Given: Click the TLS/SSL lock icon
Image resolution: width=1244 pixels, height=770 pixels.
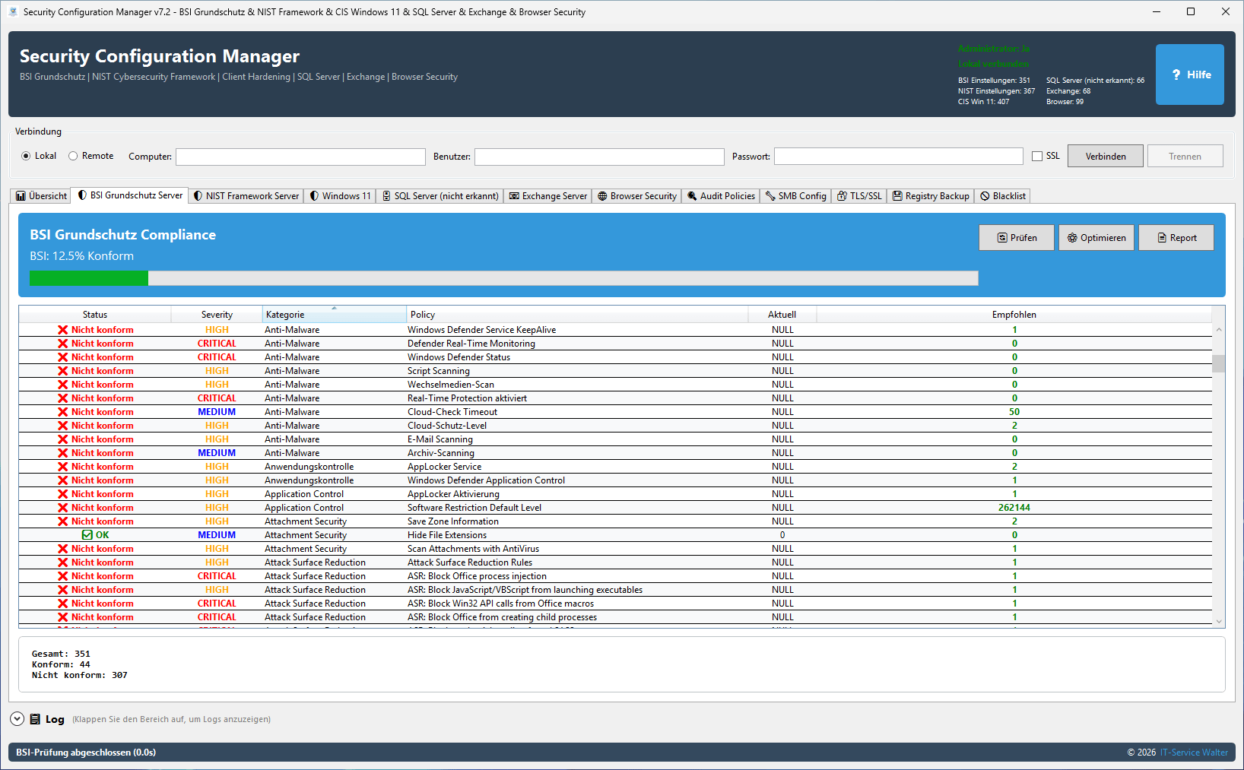Looking at the screenshot, I should pyautogui.click(x=842, y=196).
